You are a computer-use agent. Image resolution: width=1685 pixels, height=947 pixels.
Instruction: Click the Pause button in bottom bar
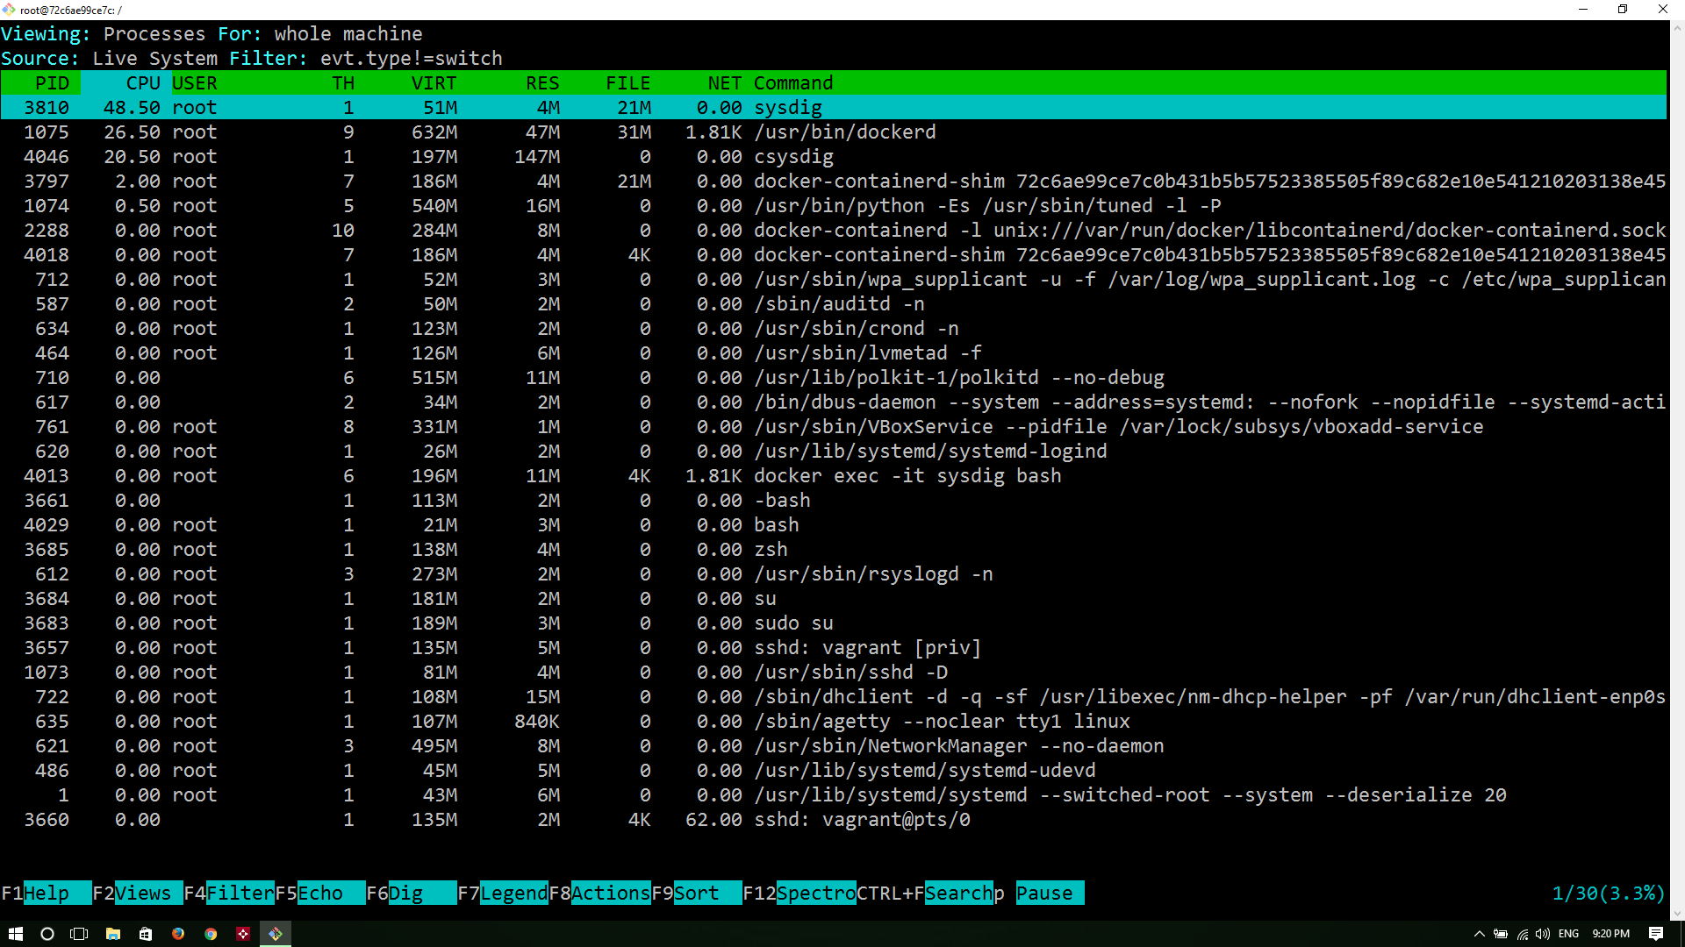coord(1050,893)
